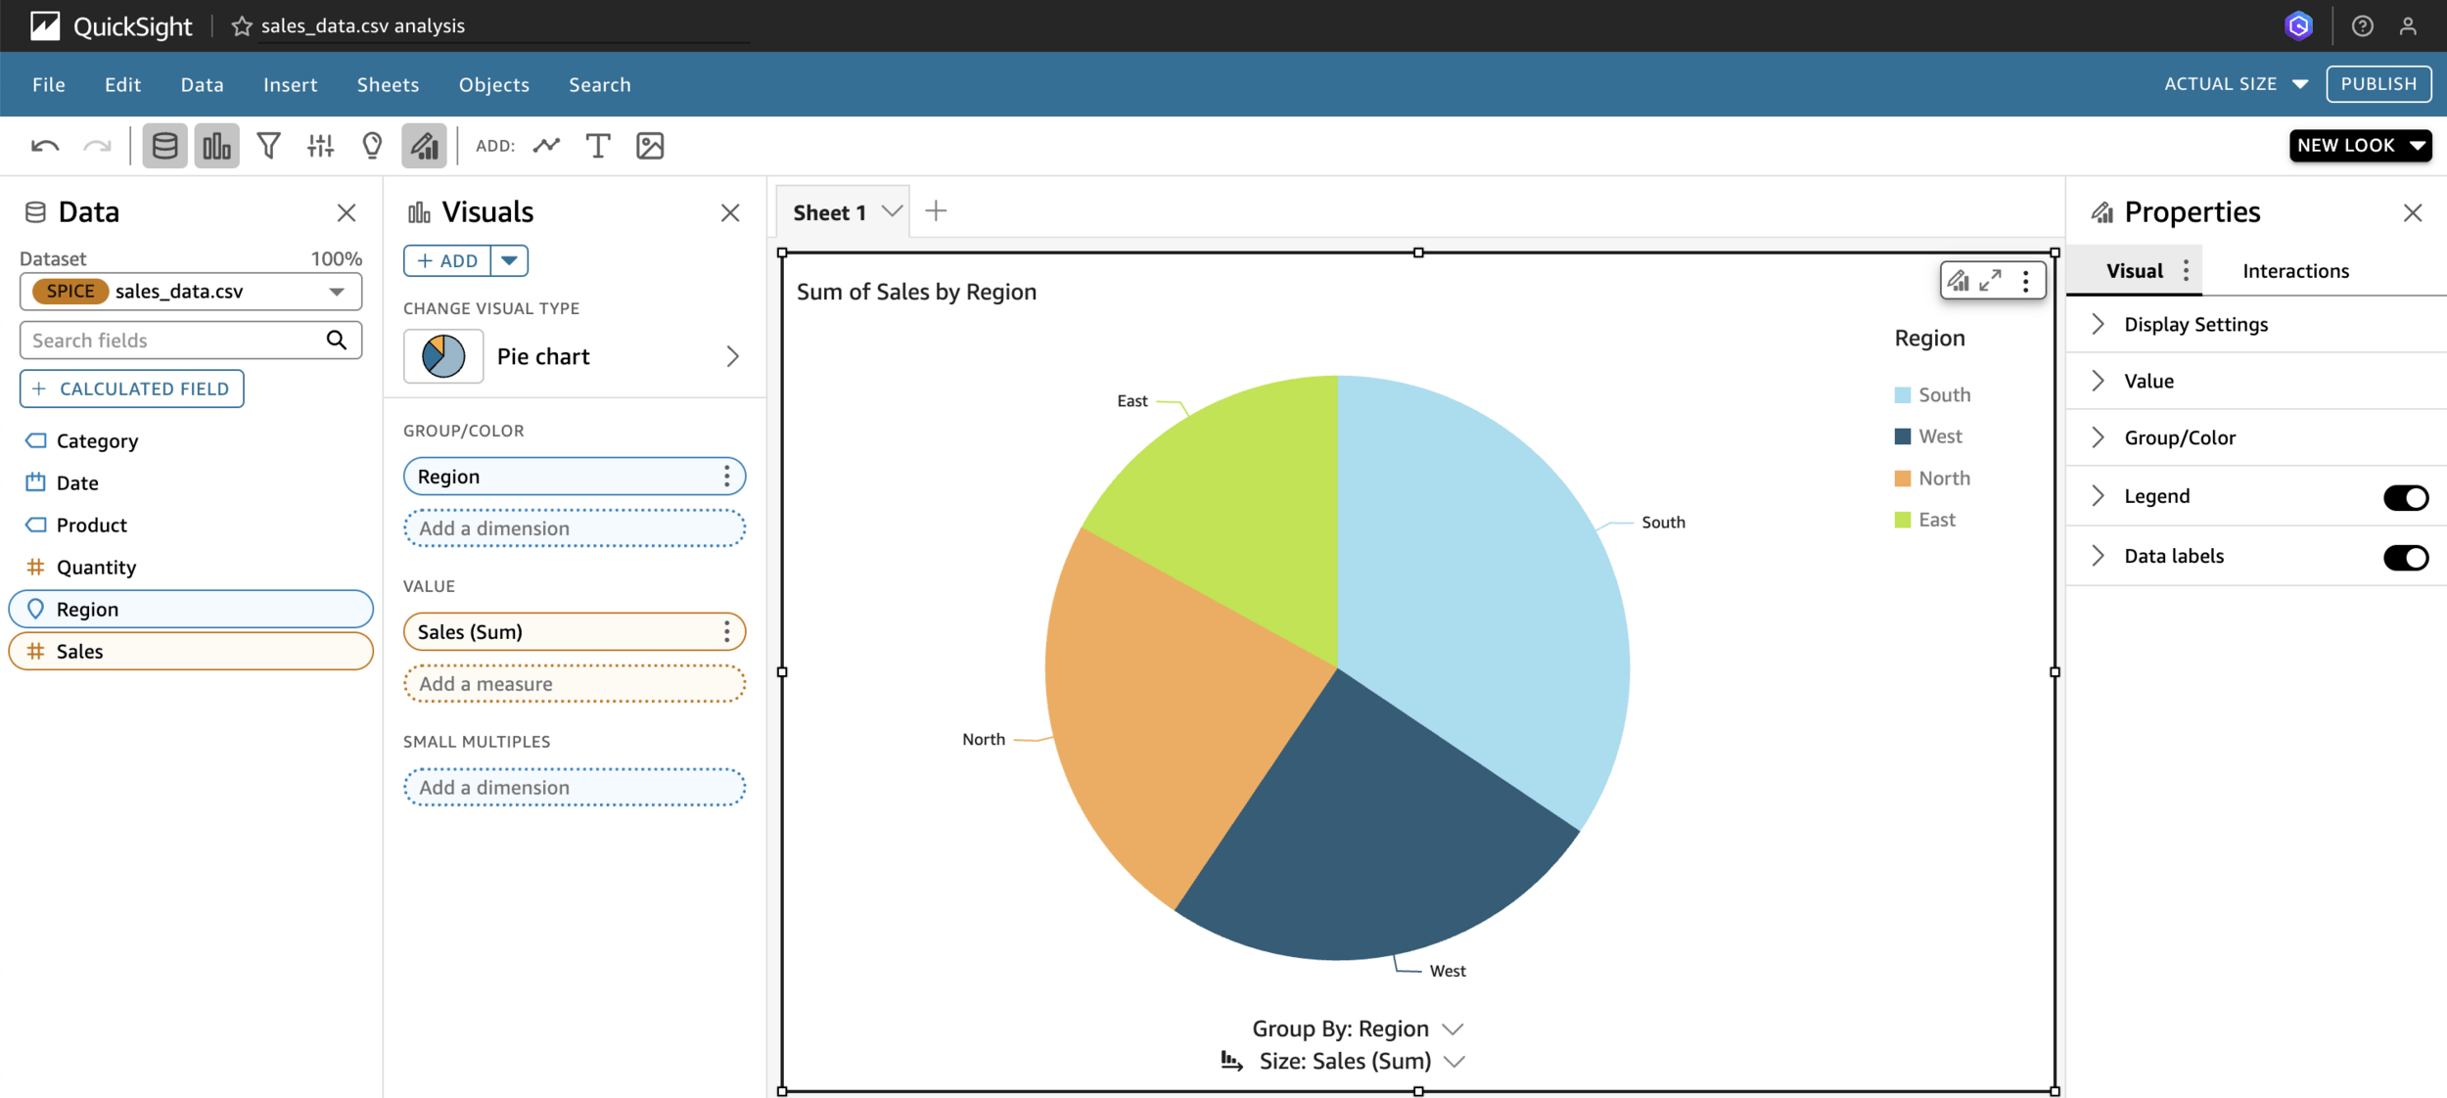Viewport: 2447px width, 1098px height.
Task: Open the sales_data.csv dataset dropdown
Action: (x=336, y=292)
